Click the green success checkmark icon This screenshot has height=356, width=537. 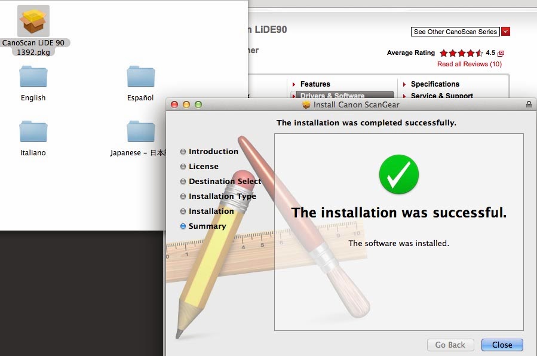click(x=398, y=174)
